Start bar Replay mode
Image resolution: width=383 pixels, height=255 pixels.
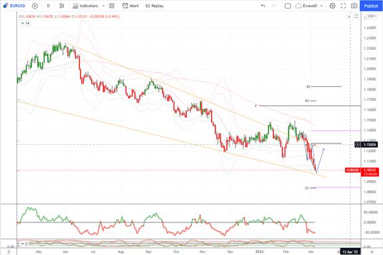point(154,6)
